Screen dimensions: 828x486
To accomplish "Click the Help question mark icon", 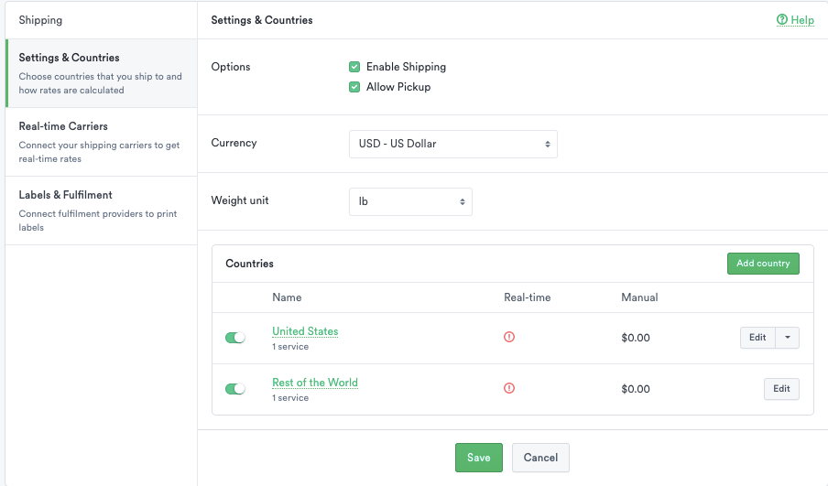I will (x=781, y=20).
